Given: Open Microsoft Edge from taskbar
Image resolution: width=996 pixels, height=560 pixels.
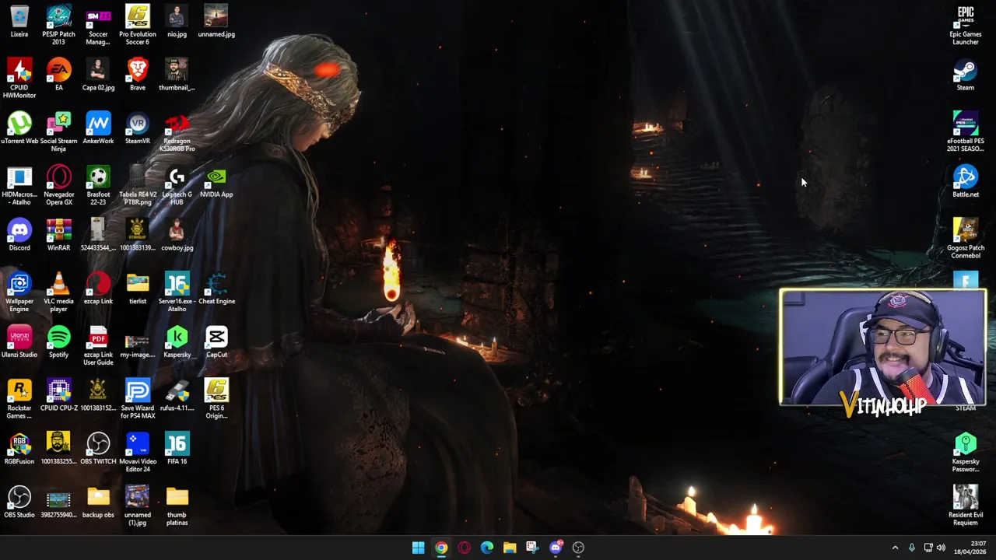Looking at the screenshot, I should click(487, 548).
